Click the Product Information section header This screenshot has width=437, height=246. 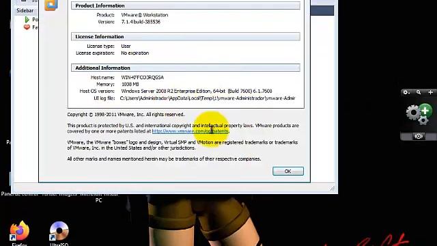(x=186, y=5)
